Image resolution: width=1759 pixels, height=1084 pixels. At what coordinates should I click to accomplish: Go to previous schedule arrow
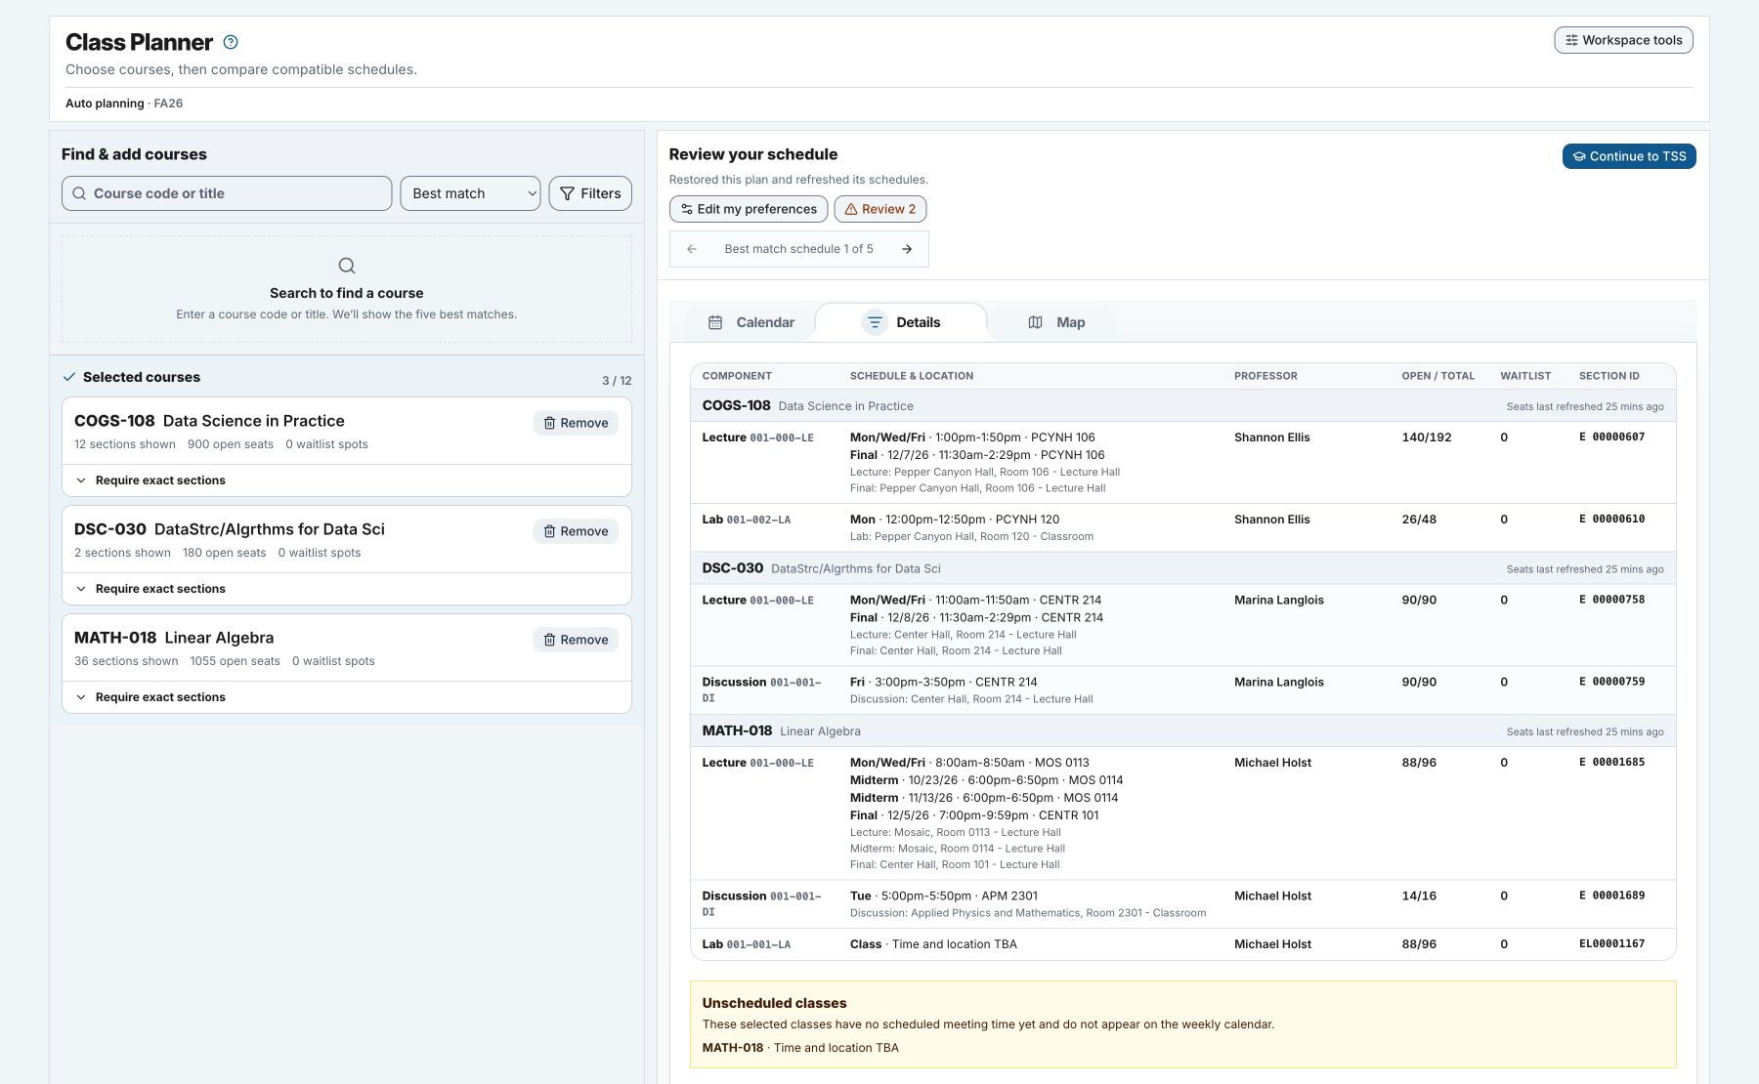coord(692,249)
